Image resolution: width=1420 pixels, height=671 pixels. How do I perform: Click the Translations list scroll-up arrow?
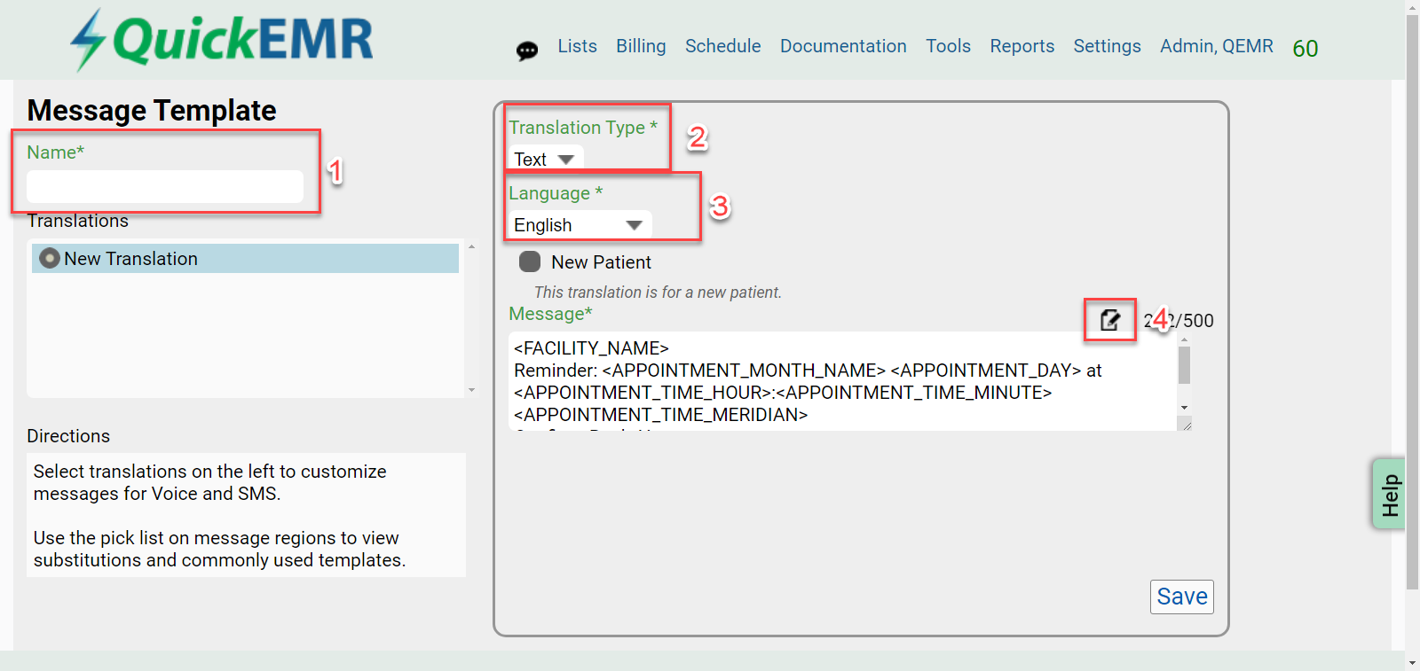471,246
